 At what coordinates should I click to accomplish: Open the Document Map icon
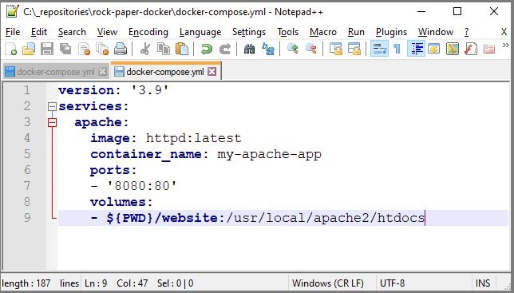[x=453, y=49]
